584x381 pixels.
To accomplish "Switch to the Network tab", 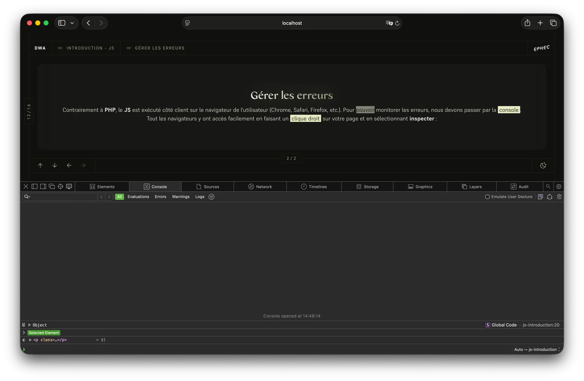I will click(260, 187).
